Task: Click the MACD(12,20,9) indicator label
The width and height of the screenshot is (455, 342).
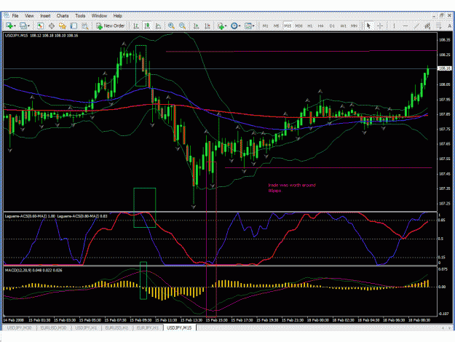Action: point(33,271)
